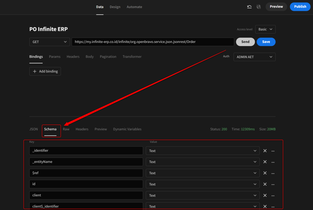View the Dynamic Variables tab
This screenshot has width=313, height=210.
click(127, 129)
